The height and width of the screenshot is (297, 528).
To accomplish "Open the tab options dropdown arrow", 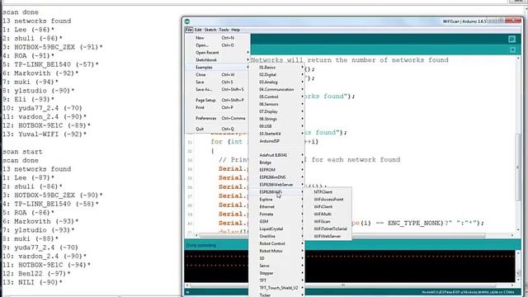I will [x=512, y=49].
